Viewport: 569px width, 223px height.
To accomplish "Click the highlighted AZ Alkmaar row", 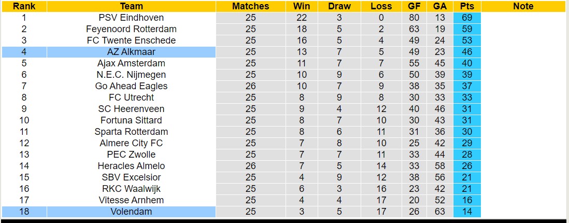I will coord(131,52).
